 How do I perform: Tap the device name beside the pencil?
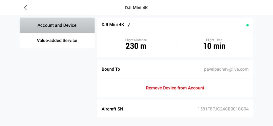(x=113, y=25)
